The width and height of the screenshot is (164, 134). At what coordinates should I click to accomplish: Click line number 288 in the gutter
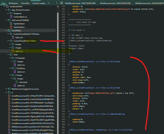pyautogui.click(x=63, y=93)
